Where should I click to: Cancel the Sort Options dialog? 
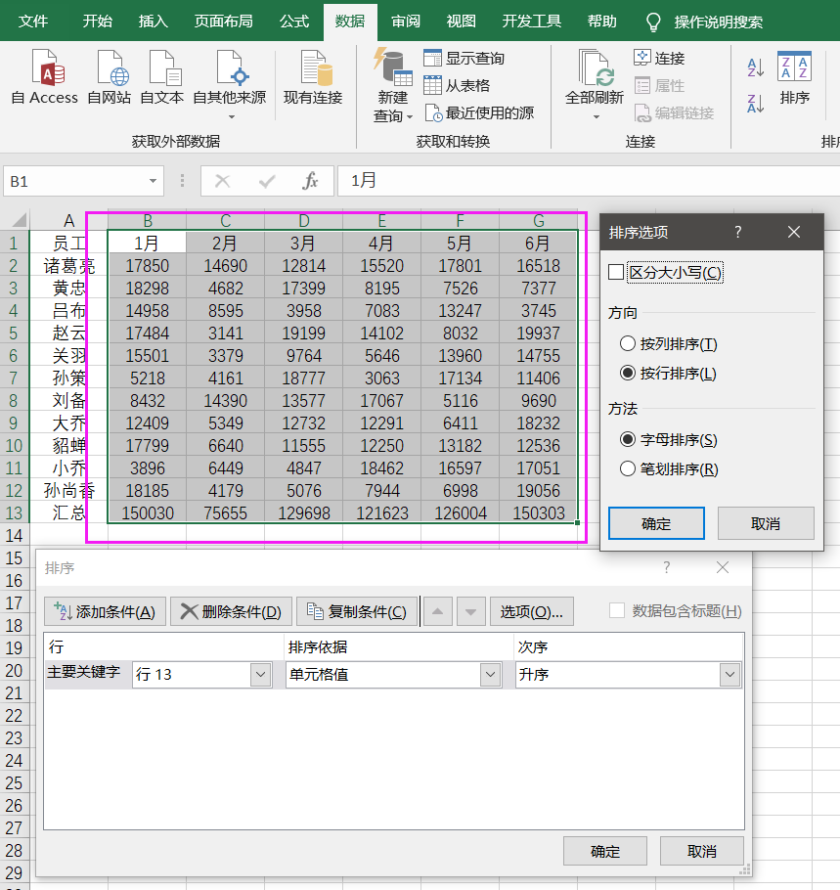tap(766, 523)
